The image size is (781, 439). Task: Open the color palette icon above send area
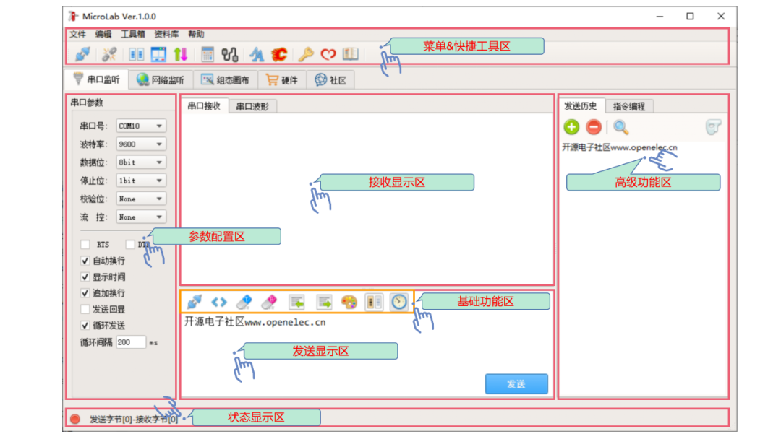[350, 302]
